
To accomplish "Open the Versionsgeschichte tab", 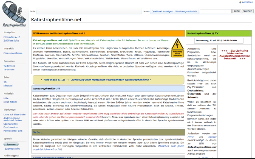I will click(x=186, y=11).
